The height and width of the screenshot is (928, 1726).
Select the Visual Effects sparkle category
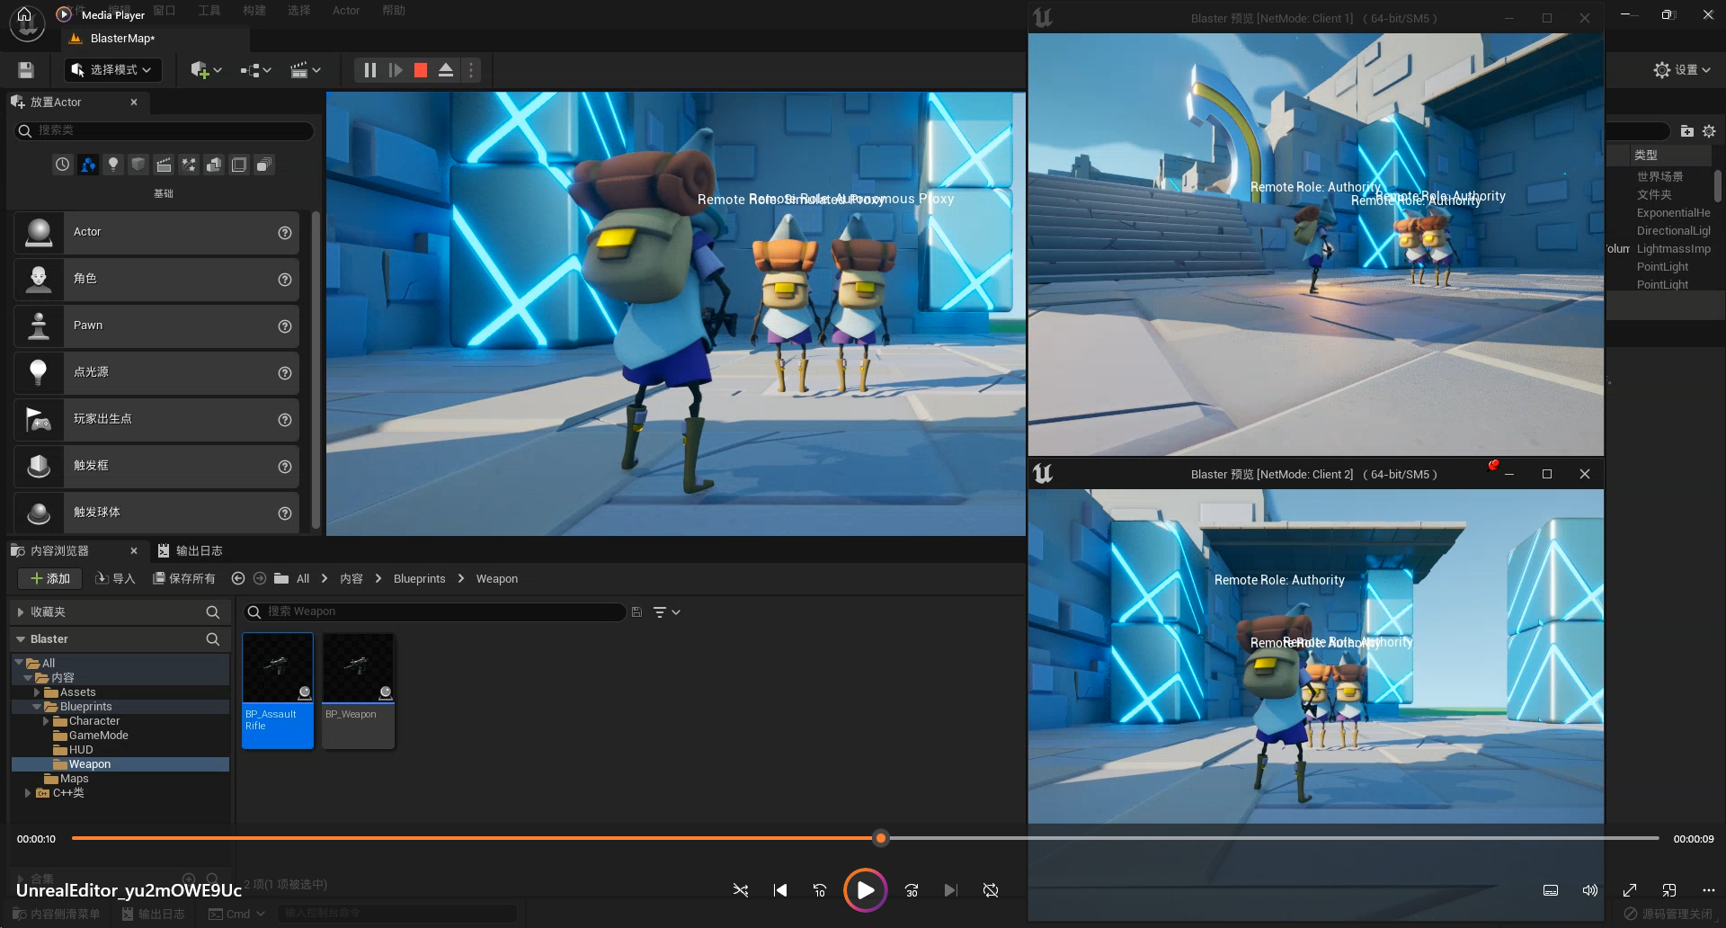189,165
